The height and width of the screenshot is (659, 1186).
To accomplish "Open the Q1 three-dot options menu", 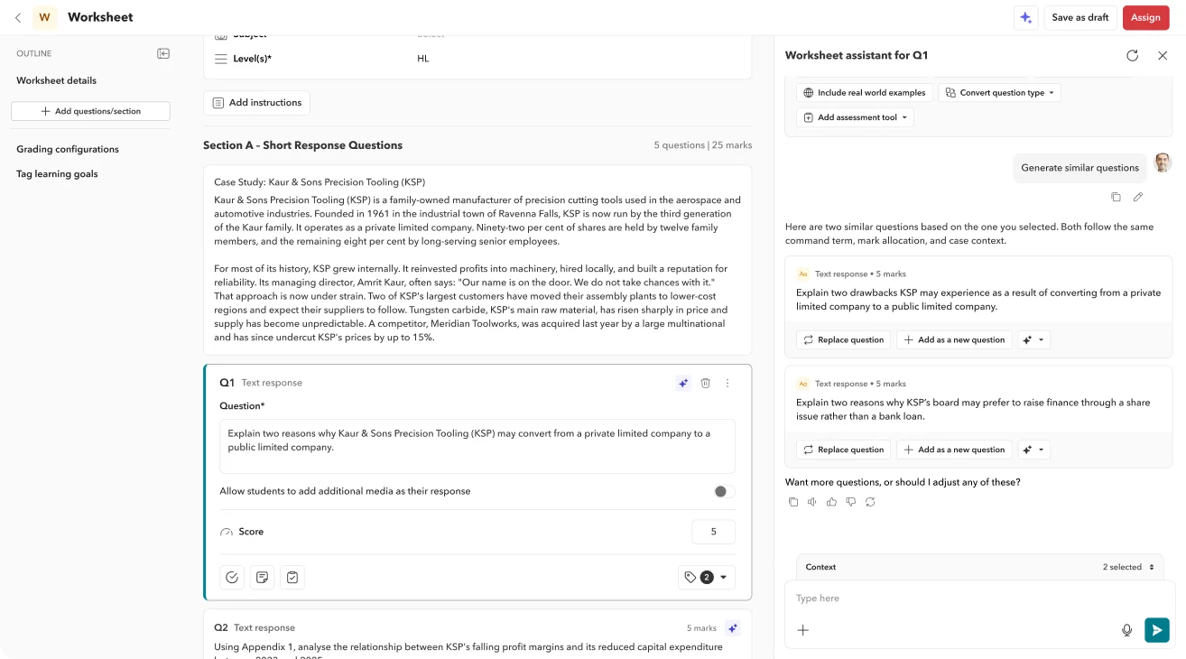I will (727, 383).
